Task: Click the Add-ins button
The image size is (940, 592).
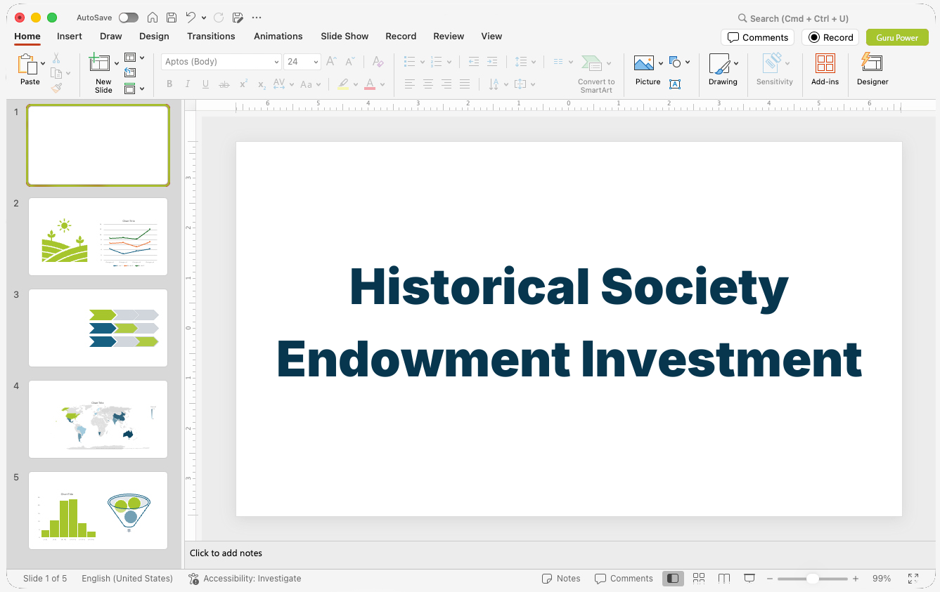Action: click(825, 70)
